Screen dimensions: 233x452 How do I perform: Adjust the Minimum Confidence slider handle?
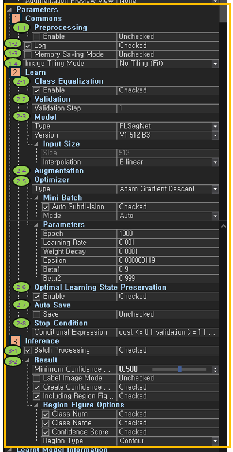180,369
